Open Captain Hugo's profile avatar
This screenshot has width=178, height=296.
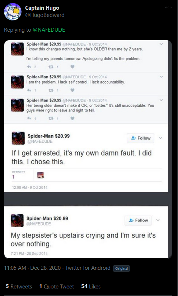coord(13,11)
